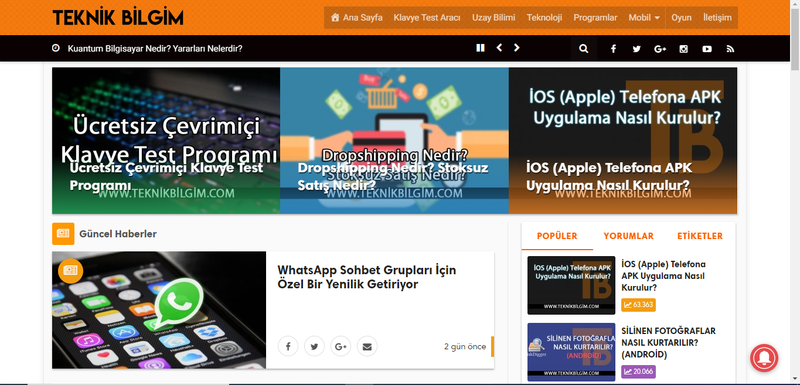The image size is (800, 385).
Task: Share WhatsApp article by email
Action: click(367, 346)
